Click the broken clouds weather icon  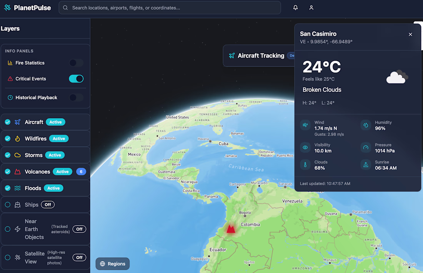tap(397, 77)
